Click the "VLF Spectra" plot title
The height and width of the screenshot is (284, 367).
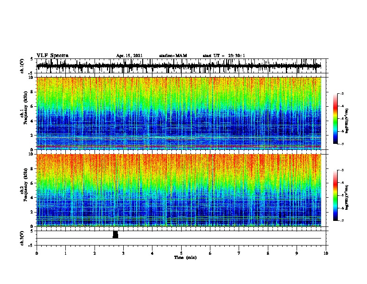pos(52,56)
